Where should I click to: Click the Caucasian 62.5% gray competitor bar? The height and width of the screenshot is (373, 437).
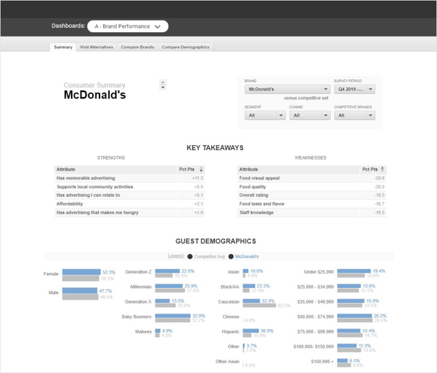coord(259,306)
